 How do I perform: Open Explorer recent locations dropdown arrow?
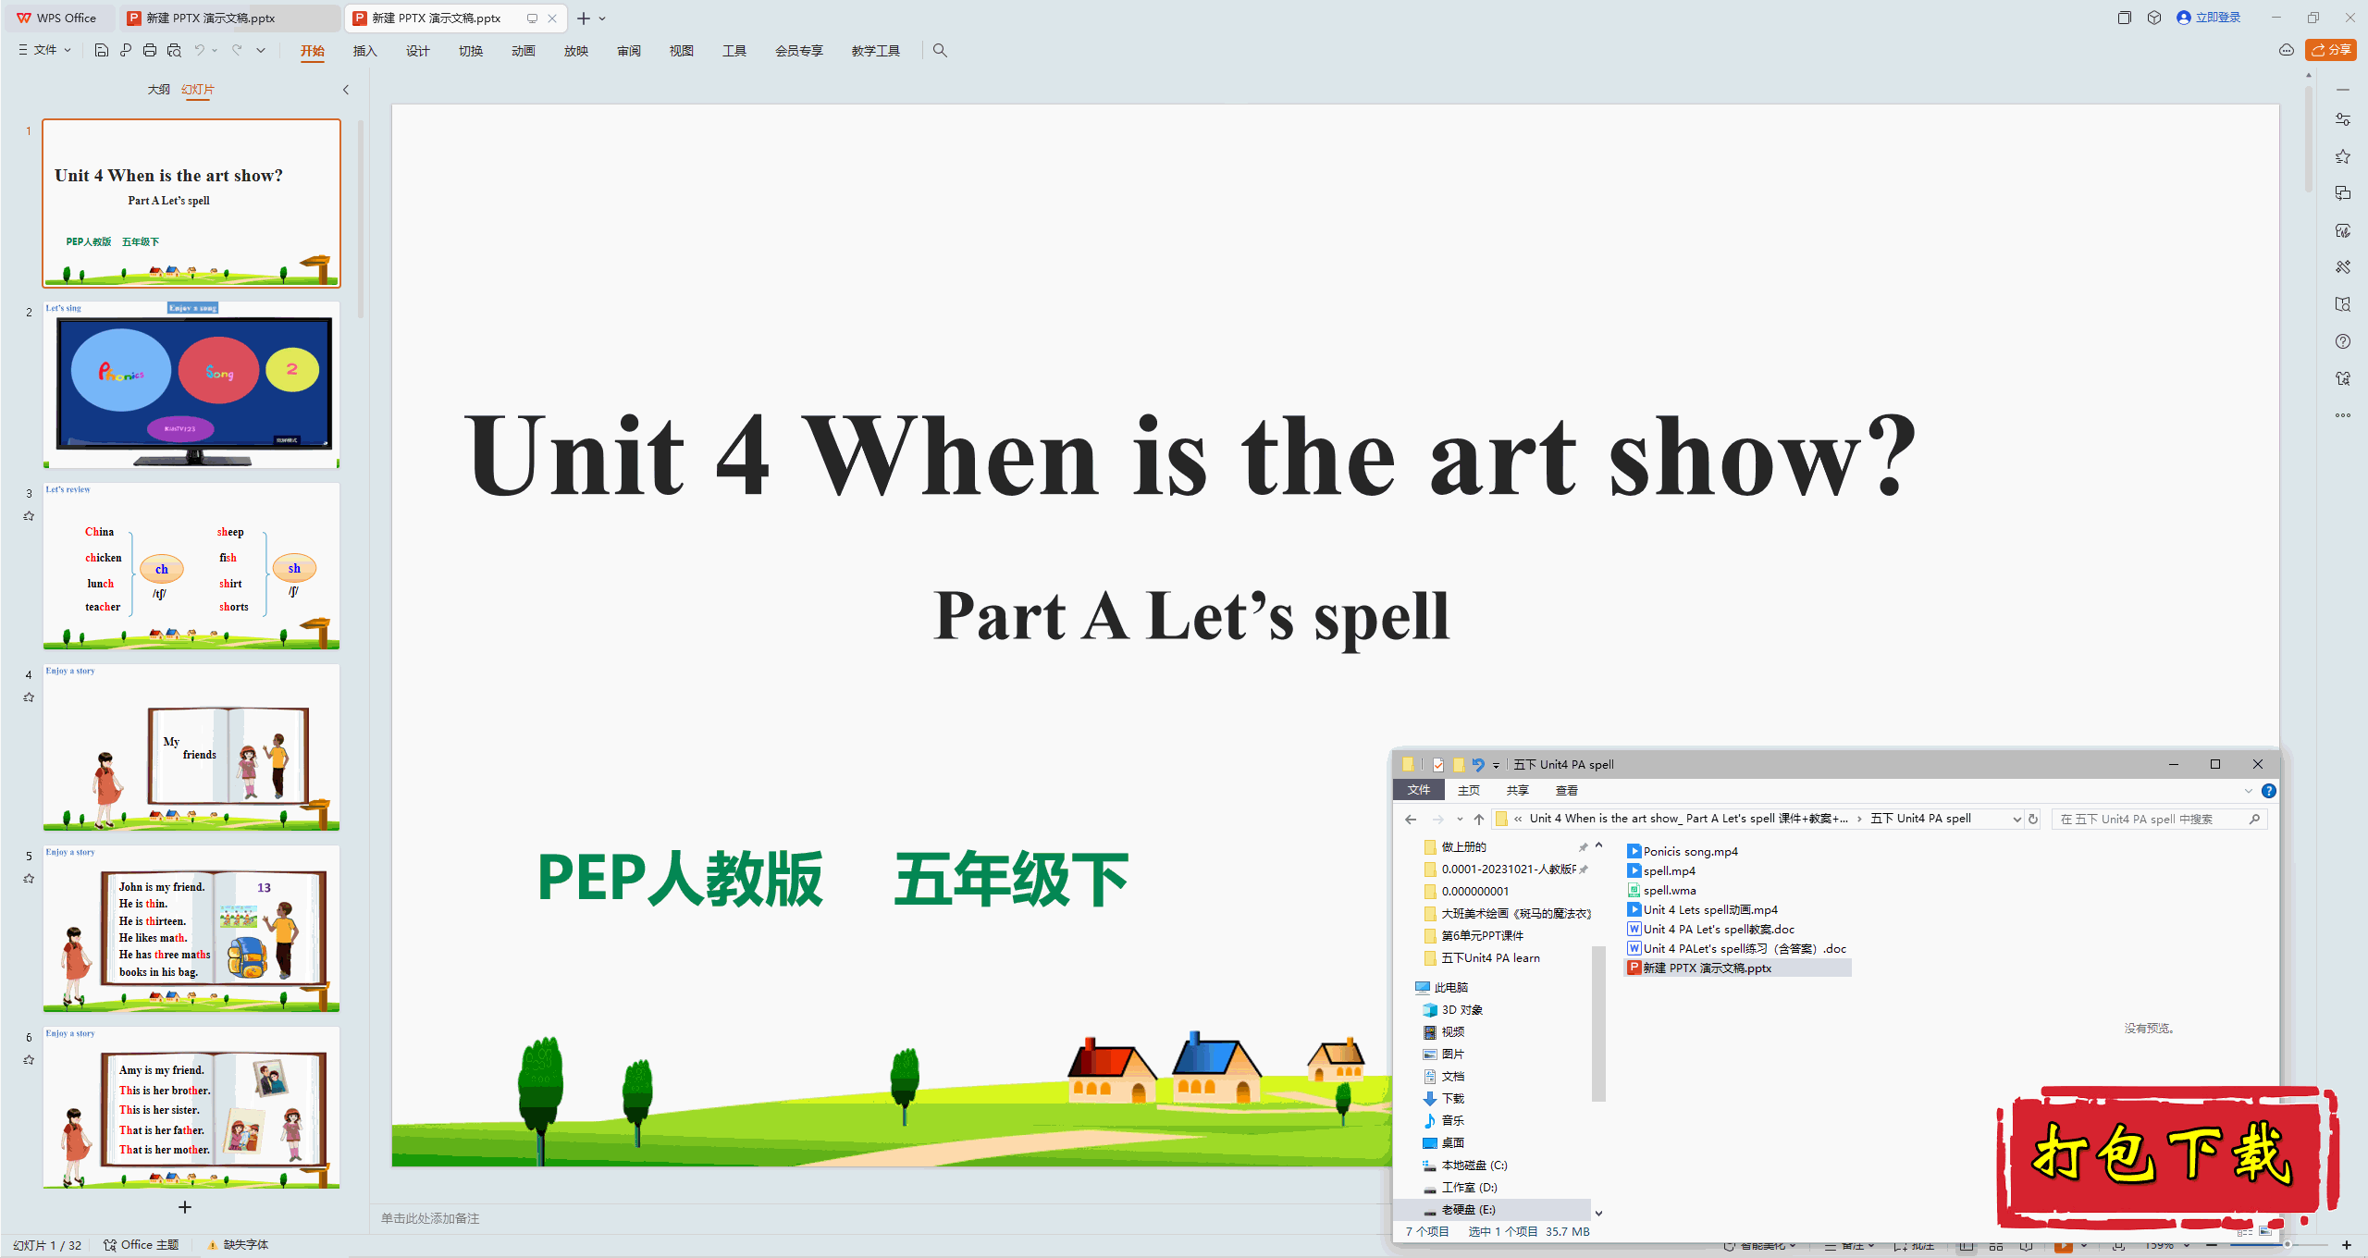[1459, 819]
